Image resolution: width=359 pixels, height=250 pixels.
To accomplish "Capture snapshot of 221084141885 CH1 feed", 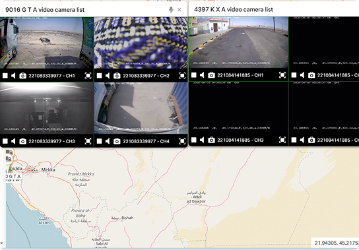I will (211, 75).
